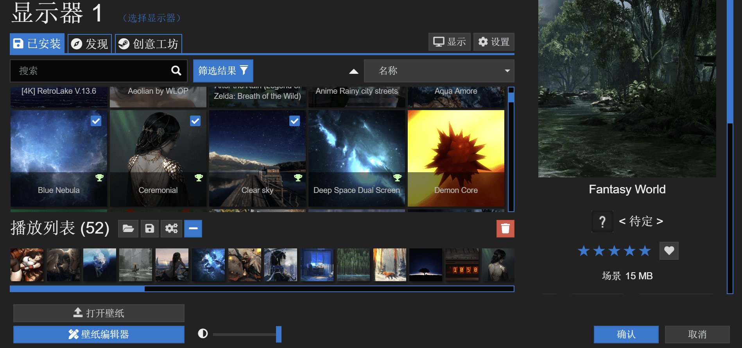Select the Demon Core wallpaper
The width and height of the screenshot is (742, 348).
pyautogui.click(x=456, y=158)
